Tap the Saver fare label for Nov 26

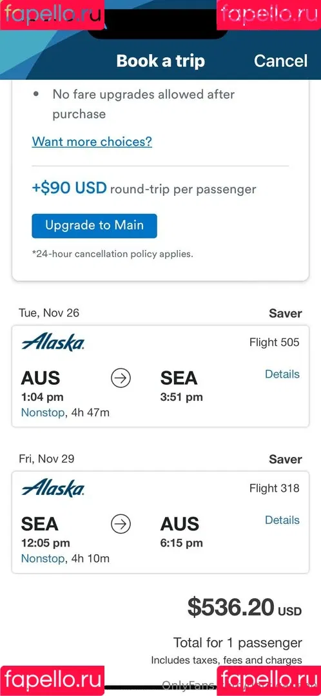pos(286,313)
